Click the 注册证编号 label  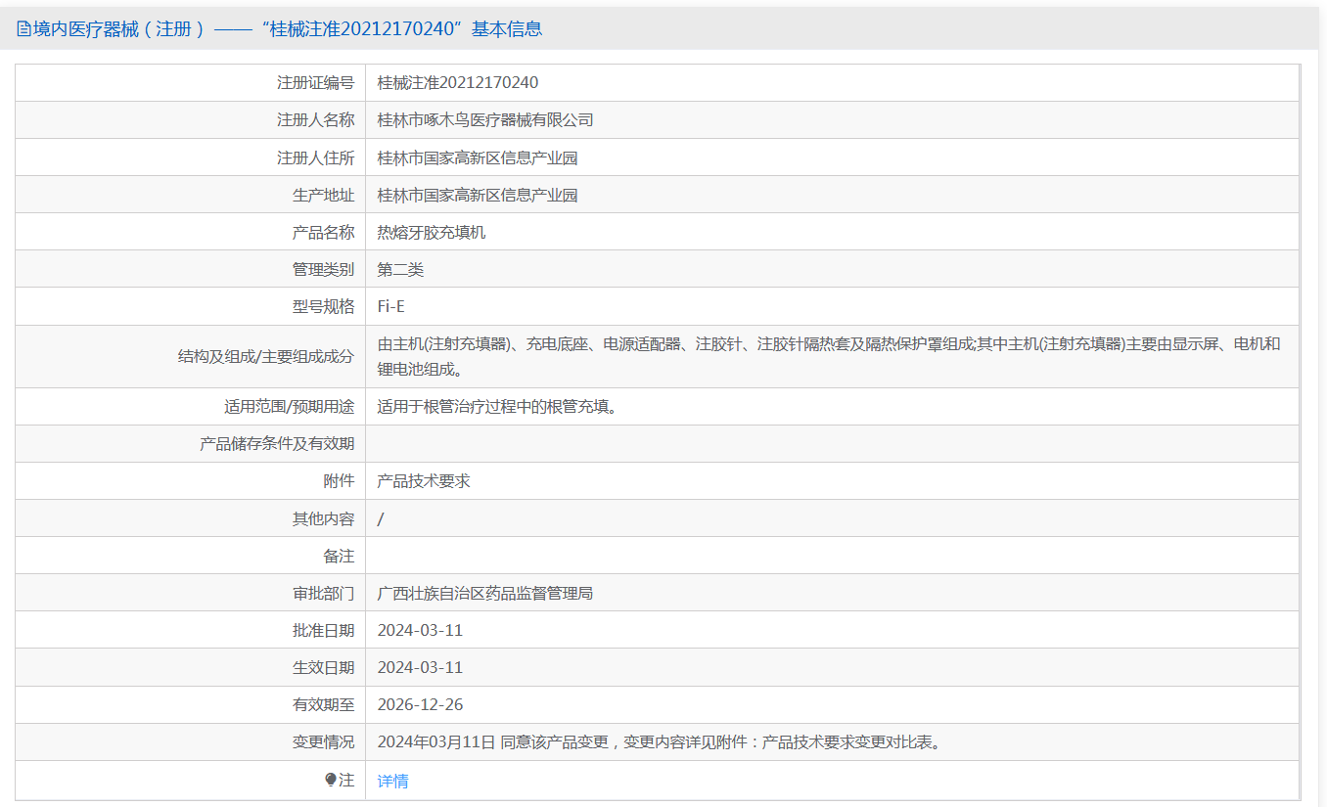click(x=315, y=83)
